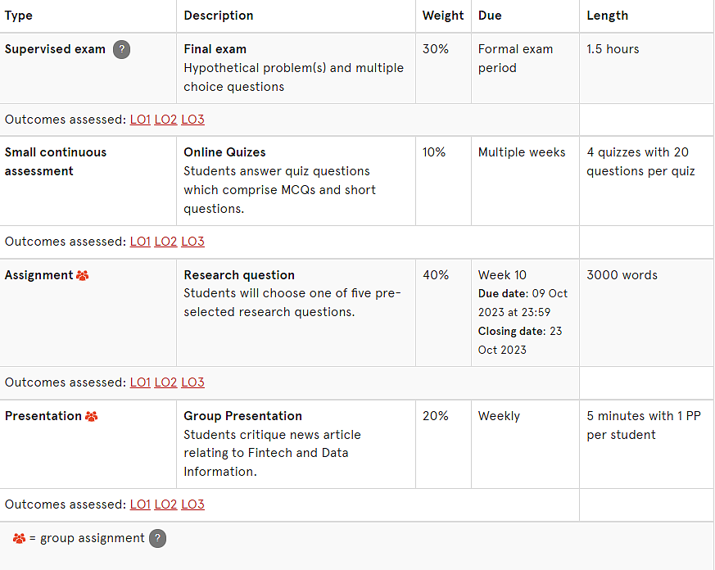This screenshot has height=570, width=715.
Task: Select LO2 link under Research question outcomes
Action: 165,382
